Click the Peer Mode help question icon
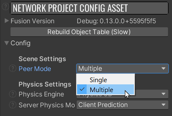The height and width of the screenshot is (116, 172). tap(13, 68)
